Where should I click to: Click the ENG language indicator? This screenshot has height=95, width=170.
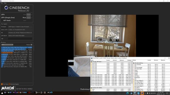pos(154,93)
